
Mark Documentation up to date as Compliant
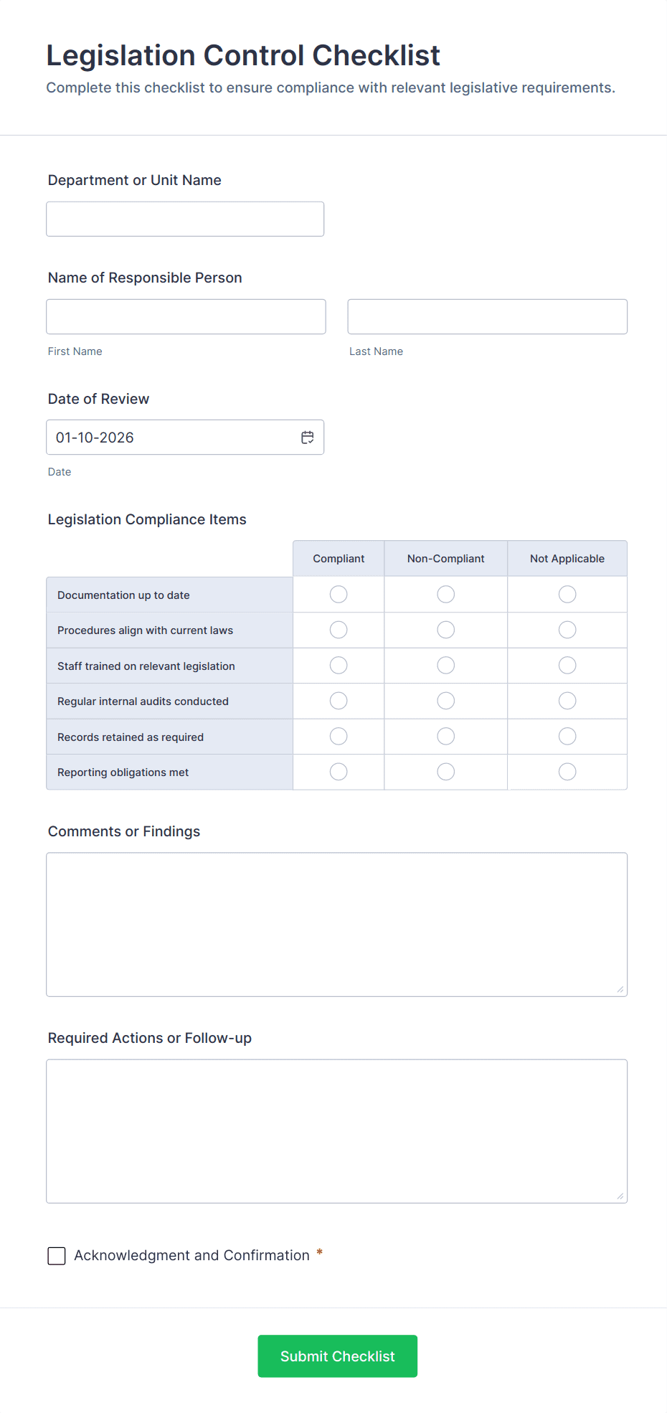[x=339, y=595]
